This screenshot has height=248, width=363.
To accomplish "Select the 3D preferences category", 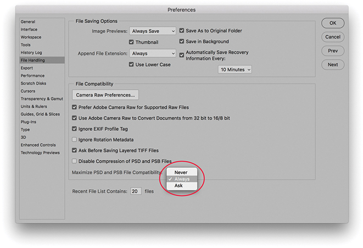I will pyautogui.click(x=23, y=137).
